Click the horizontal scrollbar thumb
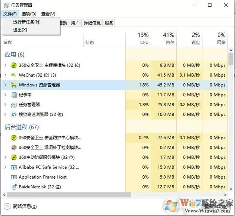Screen dimensions: 236x216 [x=69, y=195]
